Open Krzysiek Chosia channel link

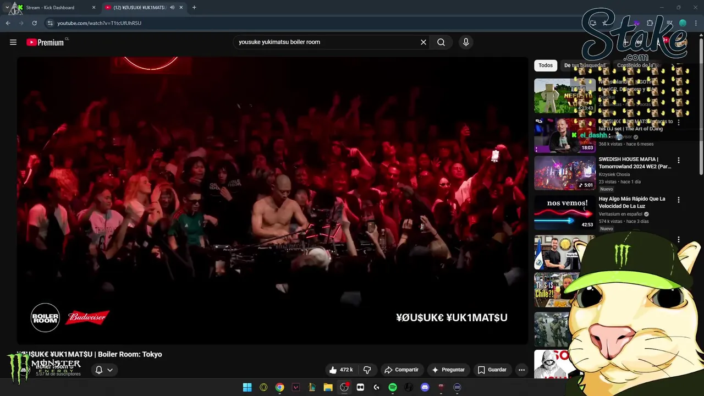[614, 174]
